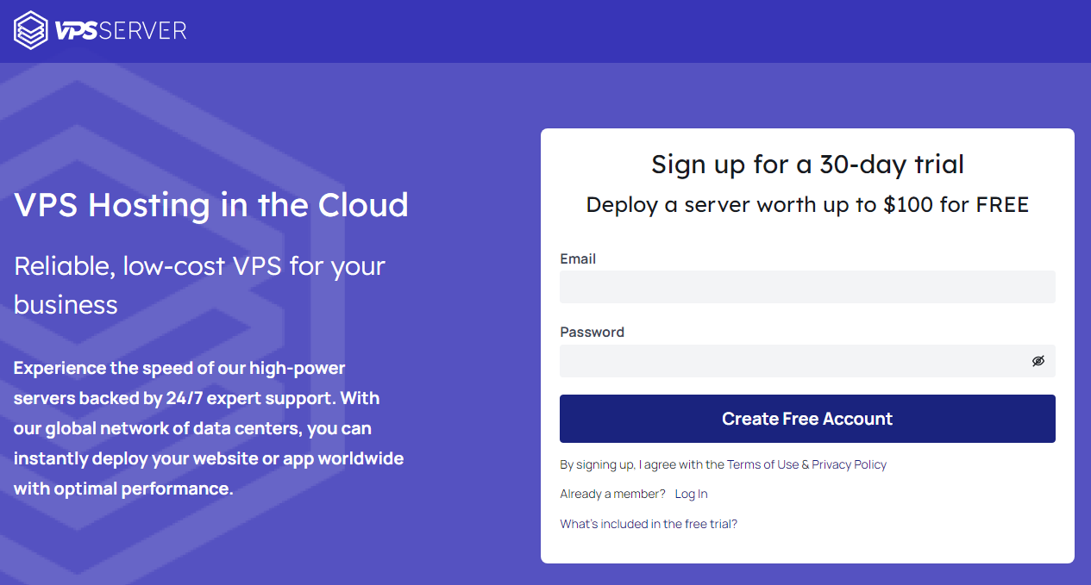Screen dimensions: 1091x585
Task: Open "What's included in the free trial?"
Action: pyautogui.click(x=649, y=524)
